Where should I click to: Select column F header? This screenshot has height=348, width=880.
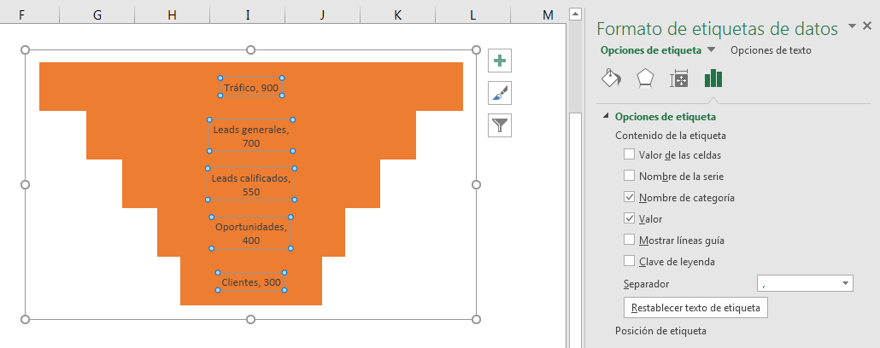click(22, 14)
